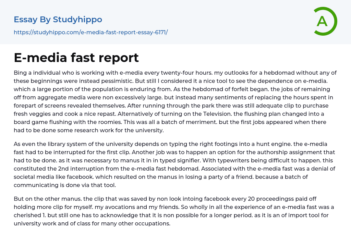The height and width of the screenshot is (247, 351).
Task: Click the "Essay By Studyhippo" header text
Action: [58, 20]
